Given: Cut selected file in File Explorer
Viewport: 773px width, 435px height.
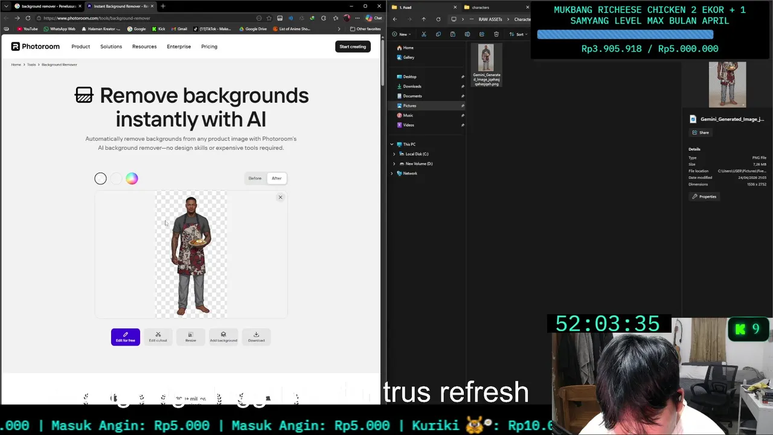Looking at the screenshot, I should pos(424,34).
